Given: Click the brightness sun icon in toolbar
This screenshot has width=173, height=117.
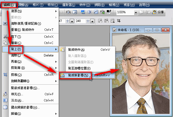Looking at the screenshot, I should click(x=89, y=12).
